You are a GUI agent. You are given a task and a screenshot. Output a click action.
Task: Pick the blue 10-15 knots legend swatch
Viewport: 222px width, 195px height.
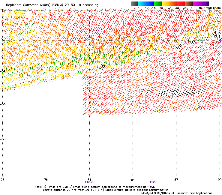pyautogui.click(x=150, y=4)
